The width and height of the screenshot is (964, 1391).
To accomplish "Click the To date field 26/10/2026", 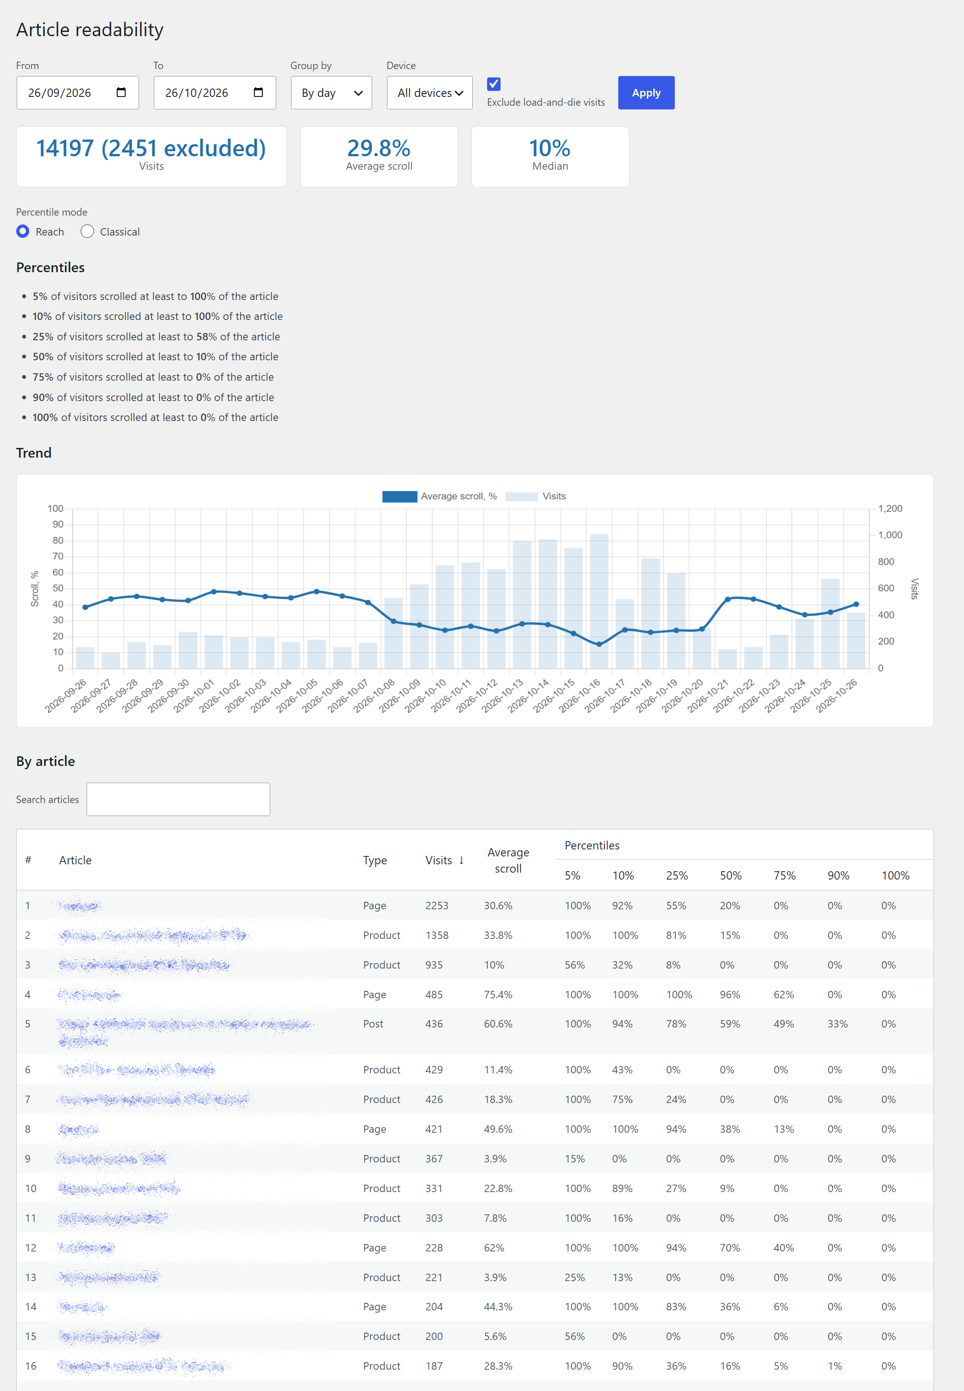I will tap(215, 92).
